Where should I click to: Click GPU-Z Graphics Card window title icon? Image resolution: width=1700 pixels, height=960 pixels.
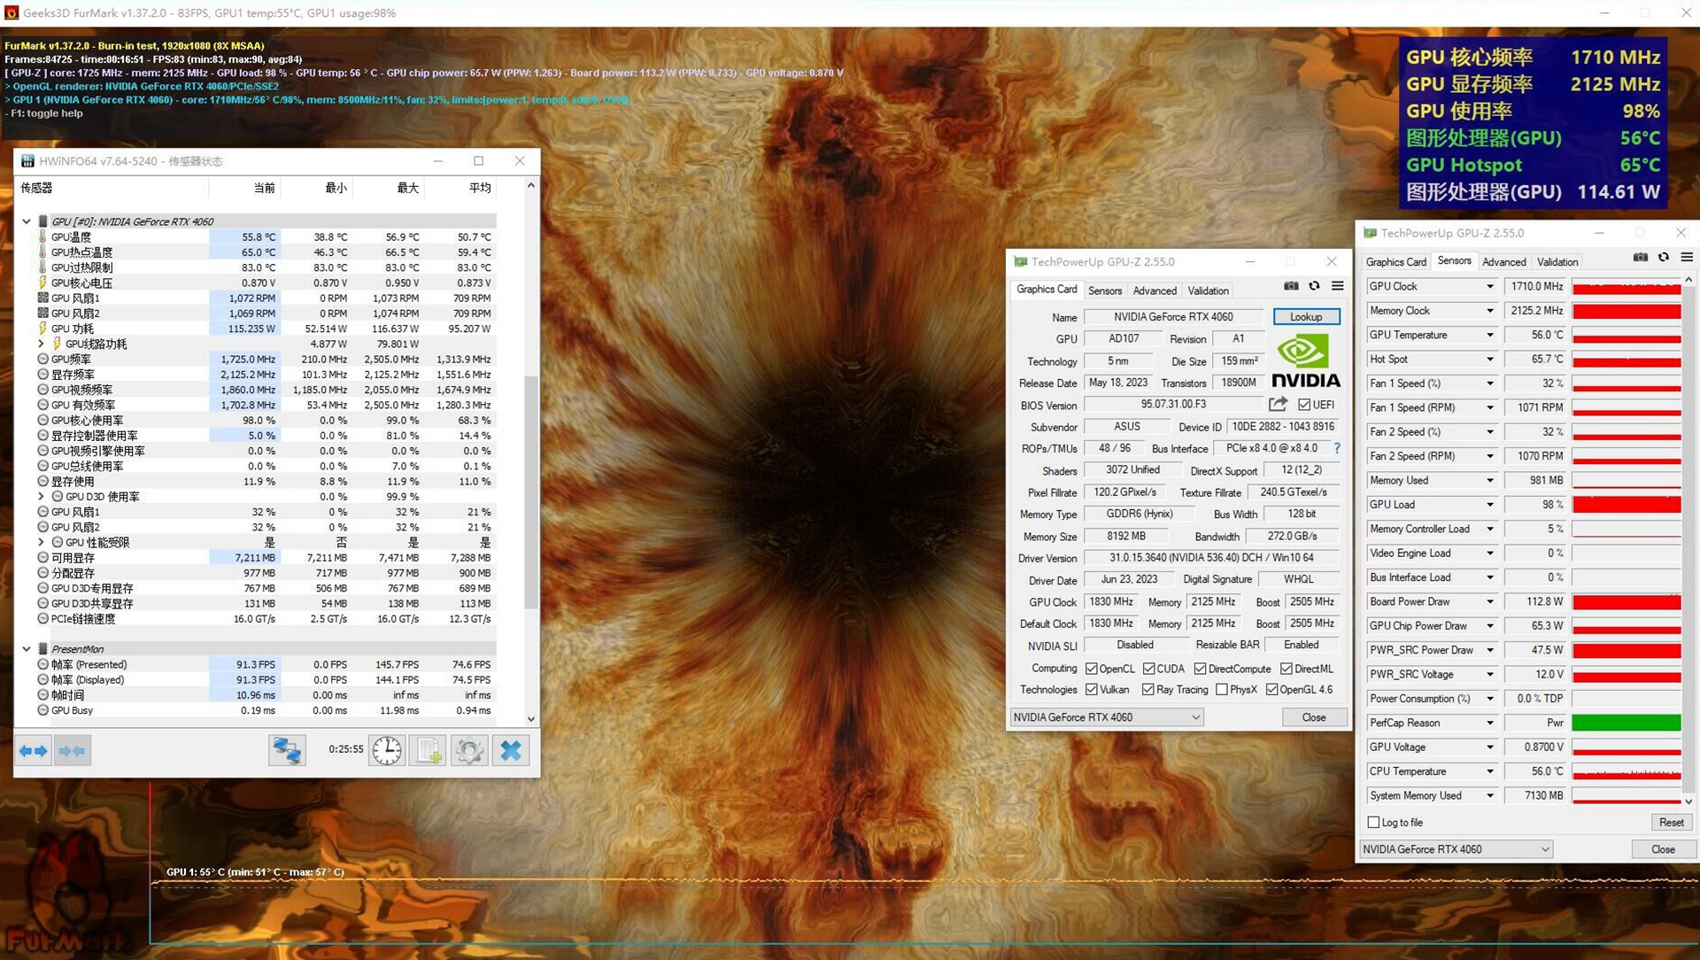[x=1021, y=261]
